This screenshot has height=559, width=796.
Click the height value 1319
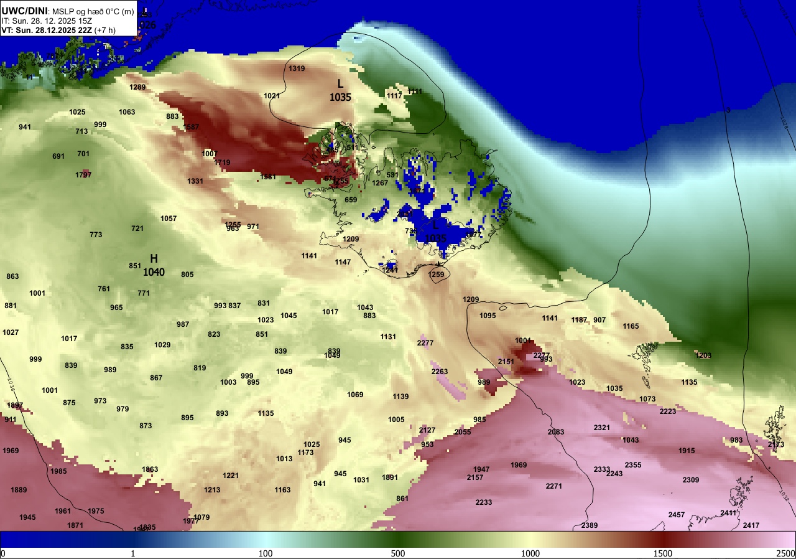point(297,68)
